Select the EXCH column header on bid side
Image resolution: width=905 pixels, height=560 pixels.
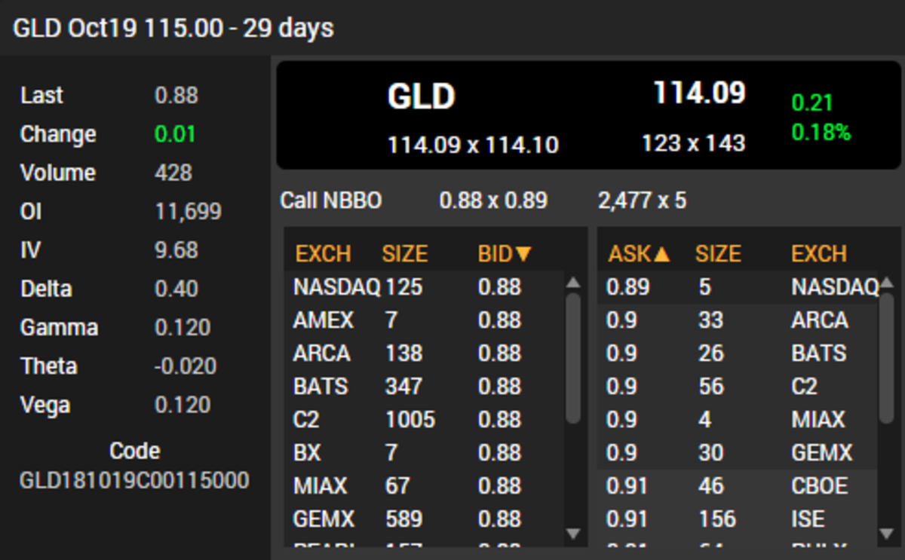coord(322,254)
